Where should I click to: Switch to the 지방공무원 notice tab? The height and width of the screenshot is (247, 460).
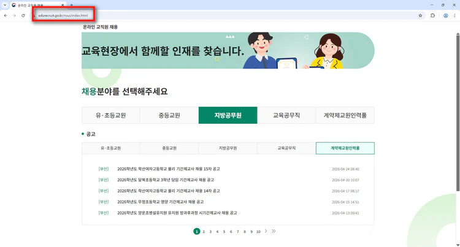(x=228, y=148)
